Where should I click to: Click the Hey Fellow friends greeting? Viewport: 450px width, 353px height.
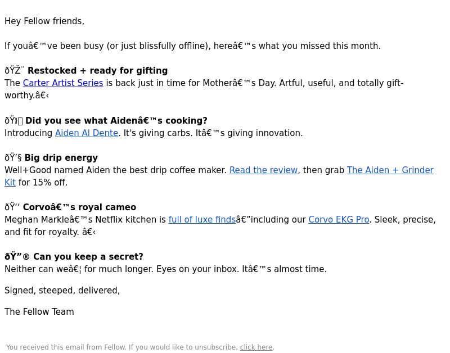point(44,21)
